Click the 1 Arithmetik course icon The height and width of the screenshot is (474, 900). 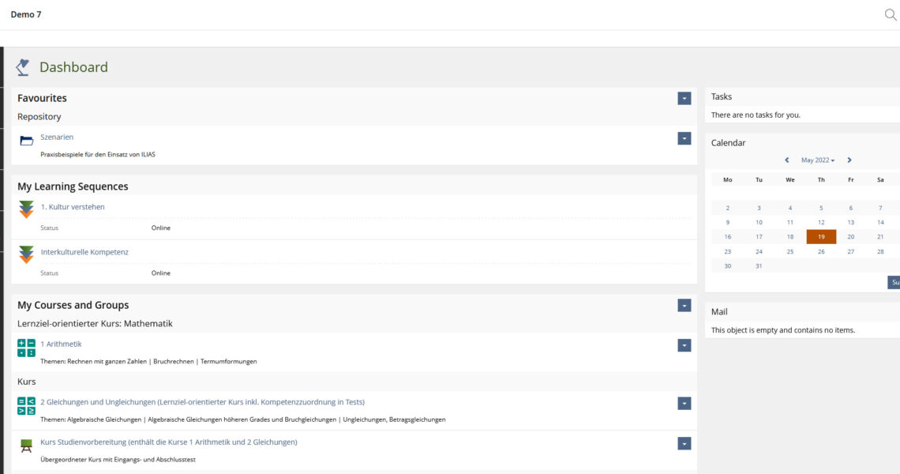pyautogui.click(x=27, y=348)
